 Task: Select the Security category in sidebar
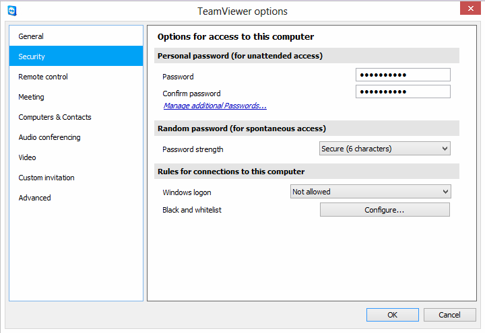click(32, 57)
